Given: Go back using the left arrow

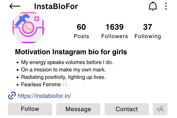Looking at the screenshot, I should pos(15,6).
